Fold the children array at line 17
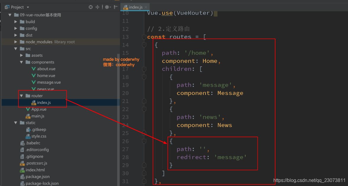Image resolution: width=348 pixels, height=186 pixels. click(144, 69)
